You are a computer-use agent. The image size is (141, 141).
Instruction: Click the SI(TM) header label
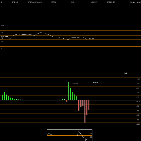coord(54,2)
